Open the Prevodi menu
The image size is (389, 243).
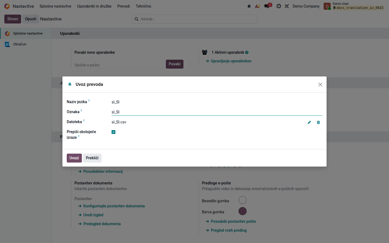coord(123,6)
